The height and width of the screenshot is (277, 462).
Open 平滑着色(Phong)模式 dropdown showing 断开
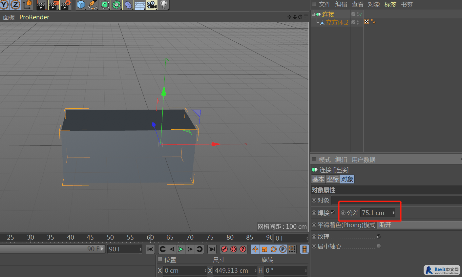pyautogui.click(x=420, y=225)
